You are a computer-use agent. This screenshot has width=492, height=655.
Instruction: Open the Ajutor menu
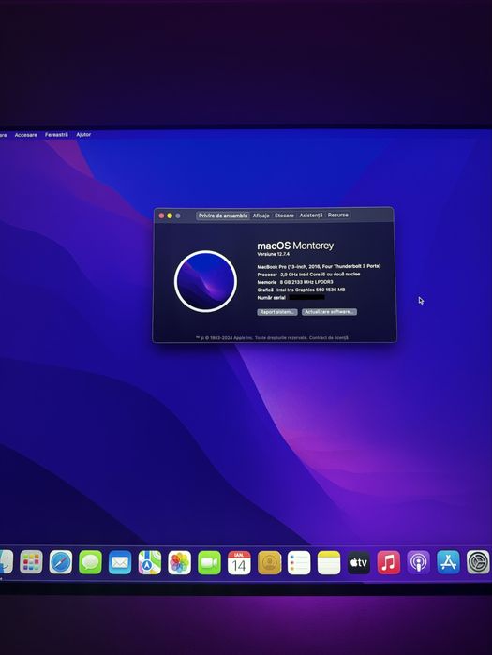tap(83, 134)
